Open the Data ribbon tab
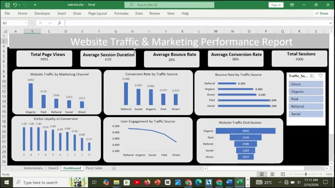This screenshot has height=188, width=335. tap(139, 13)
